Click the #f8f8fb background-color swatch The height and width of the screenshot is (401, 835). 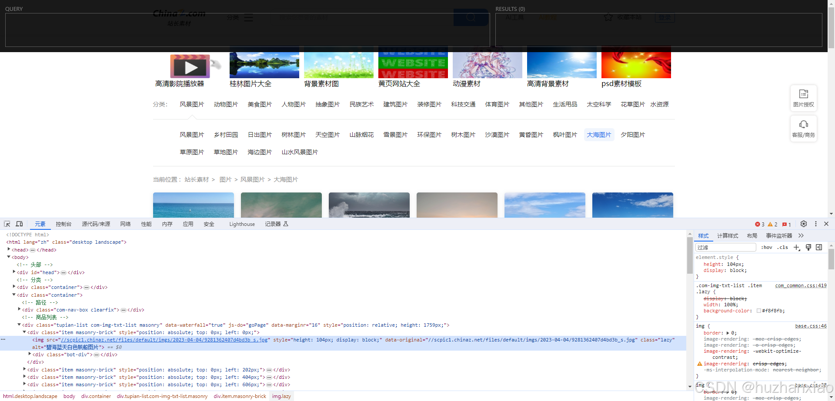(x=759, y=311)
